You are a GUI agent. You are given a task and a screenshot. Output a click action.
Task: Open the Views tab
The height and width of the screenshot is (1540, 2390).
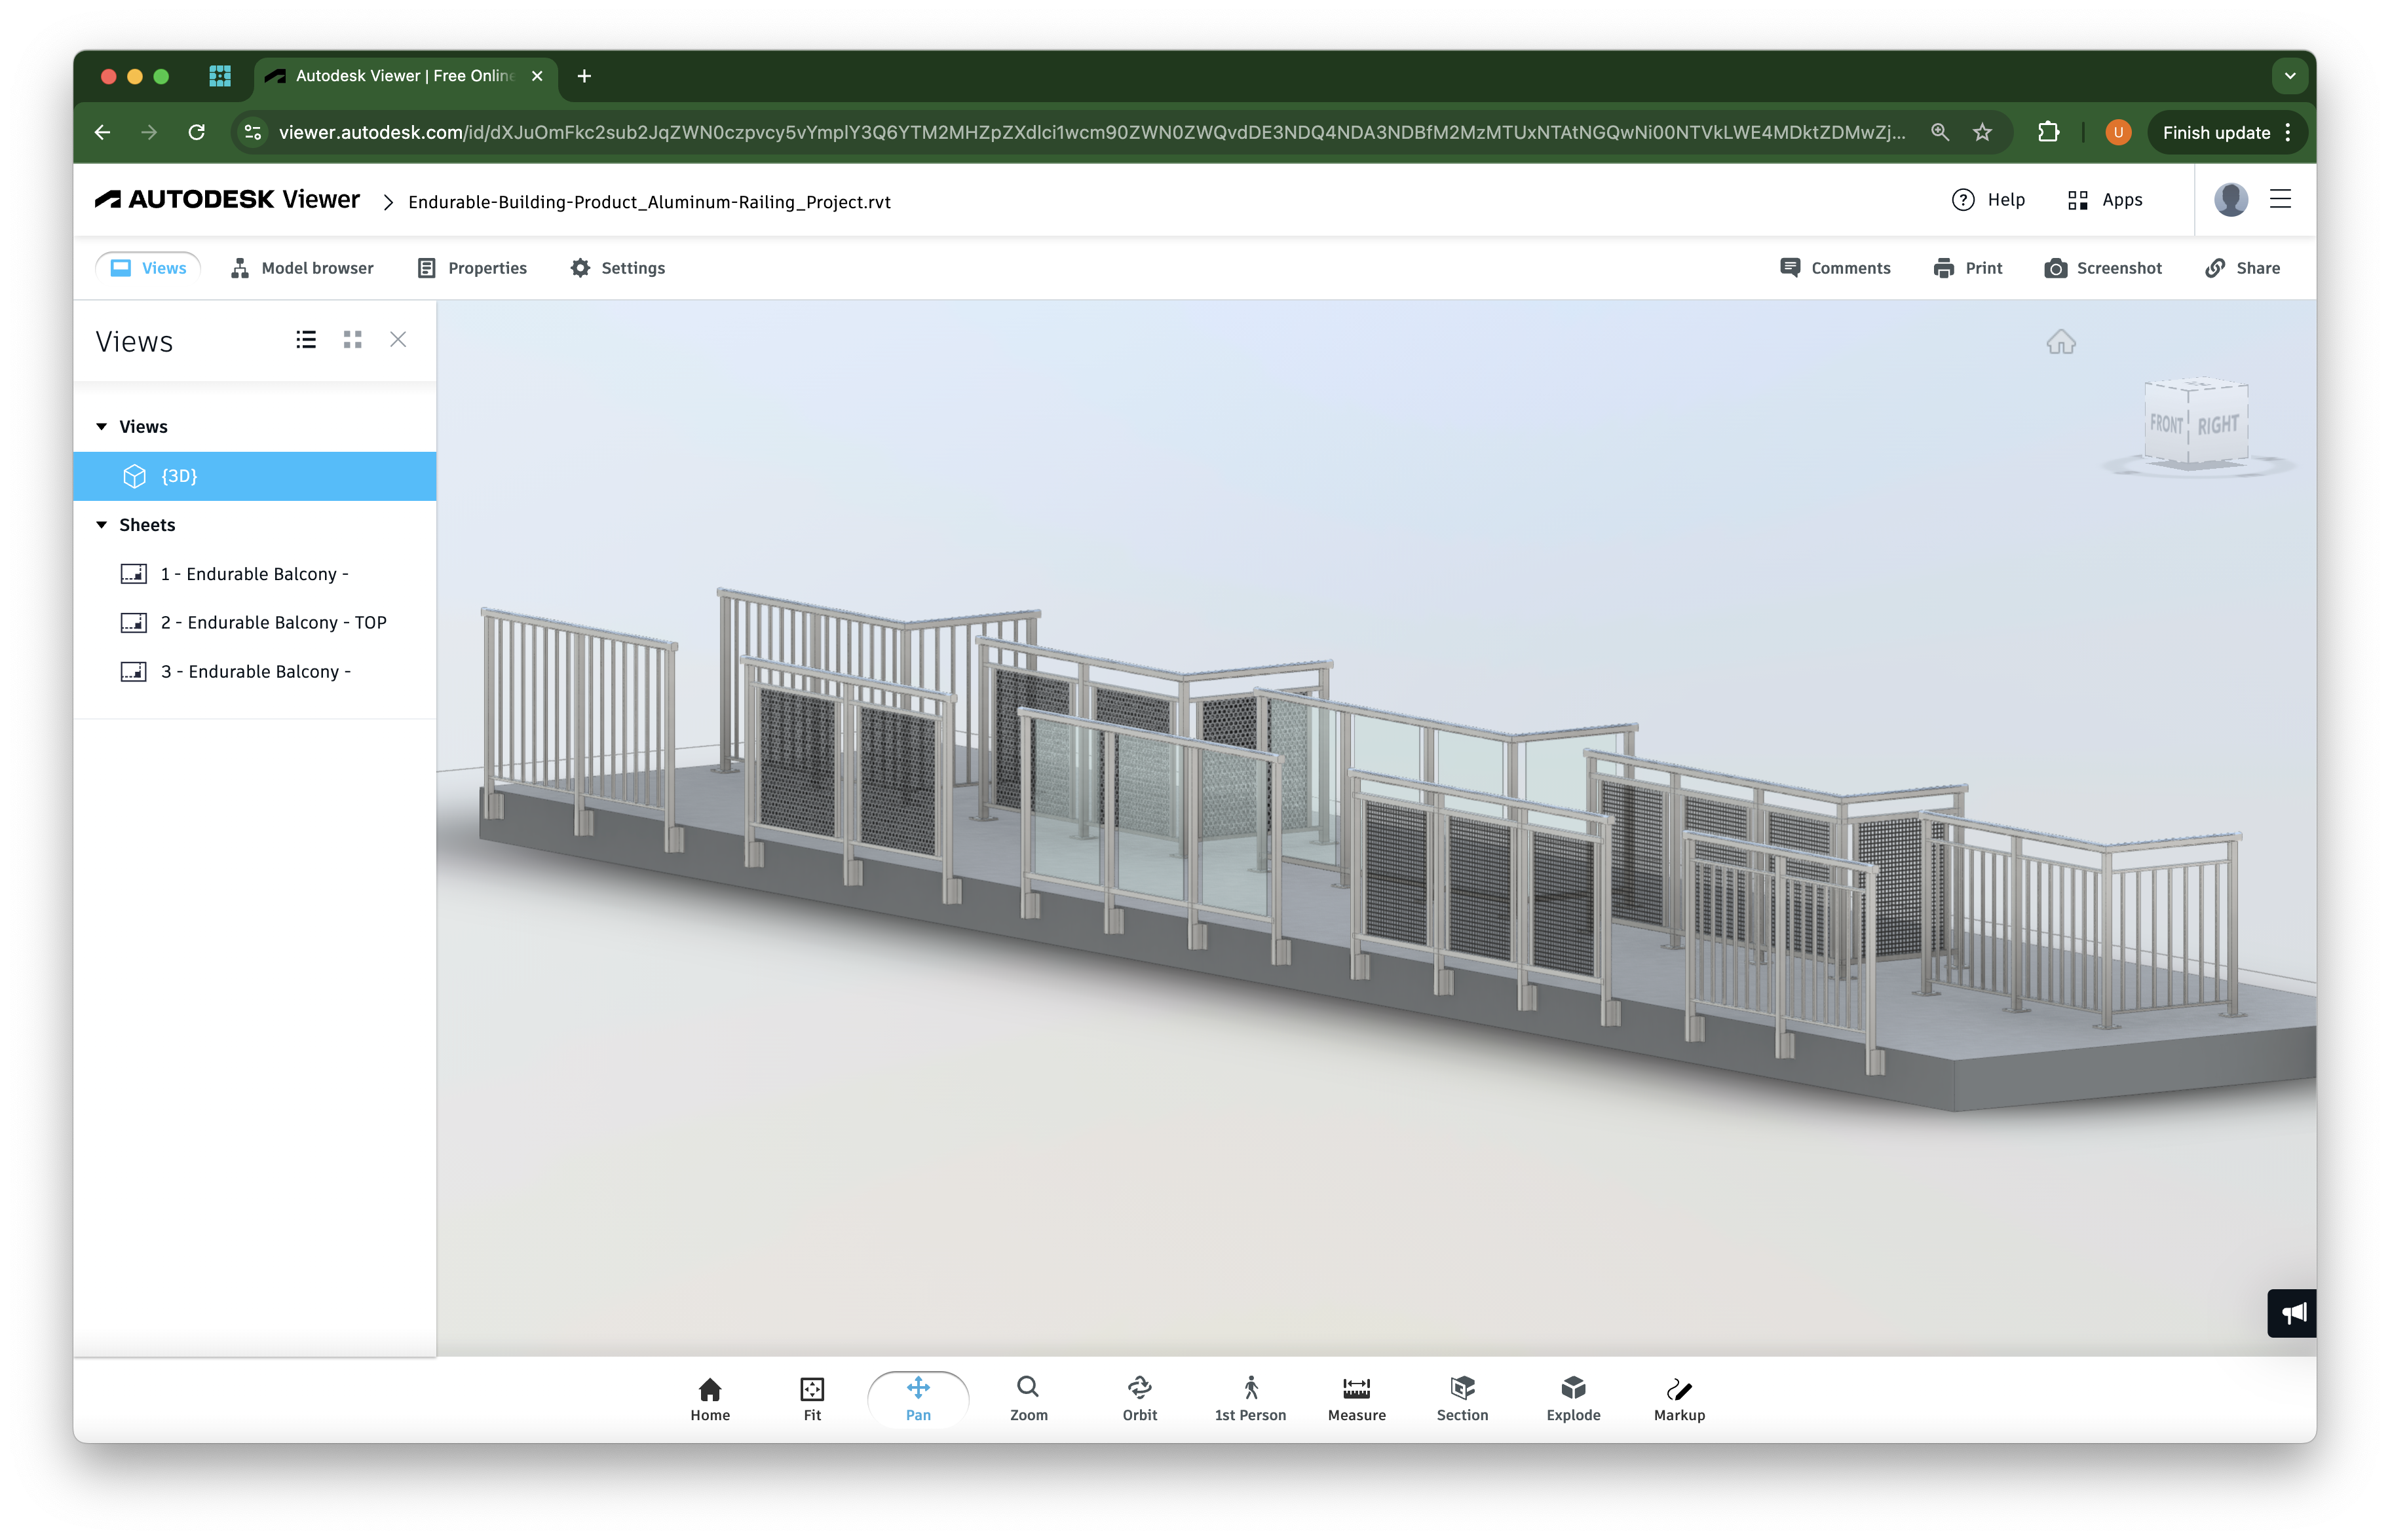point(148,268)
